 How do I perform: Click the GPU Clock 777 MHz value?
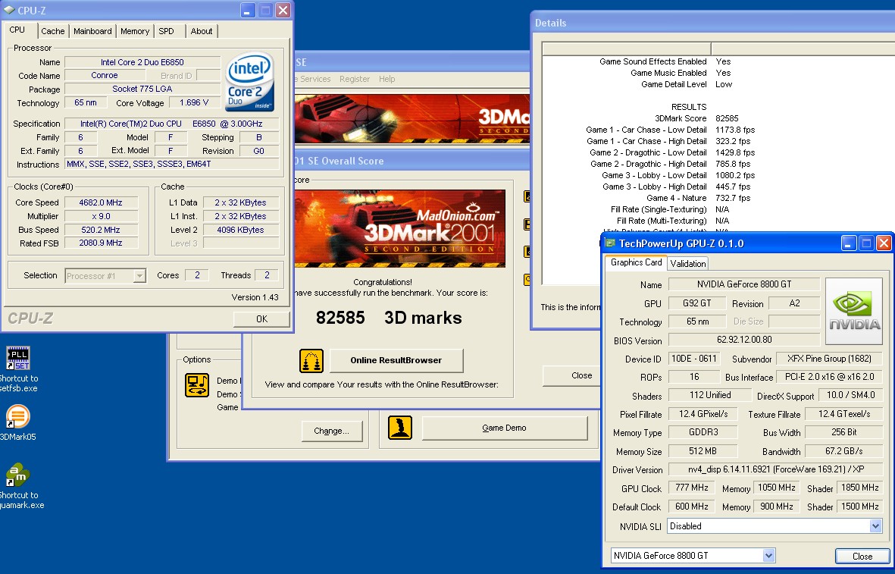click(x=692, y=488)
